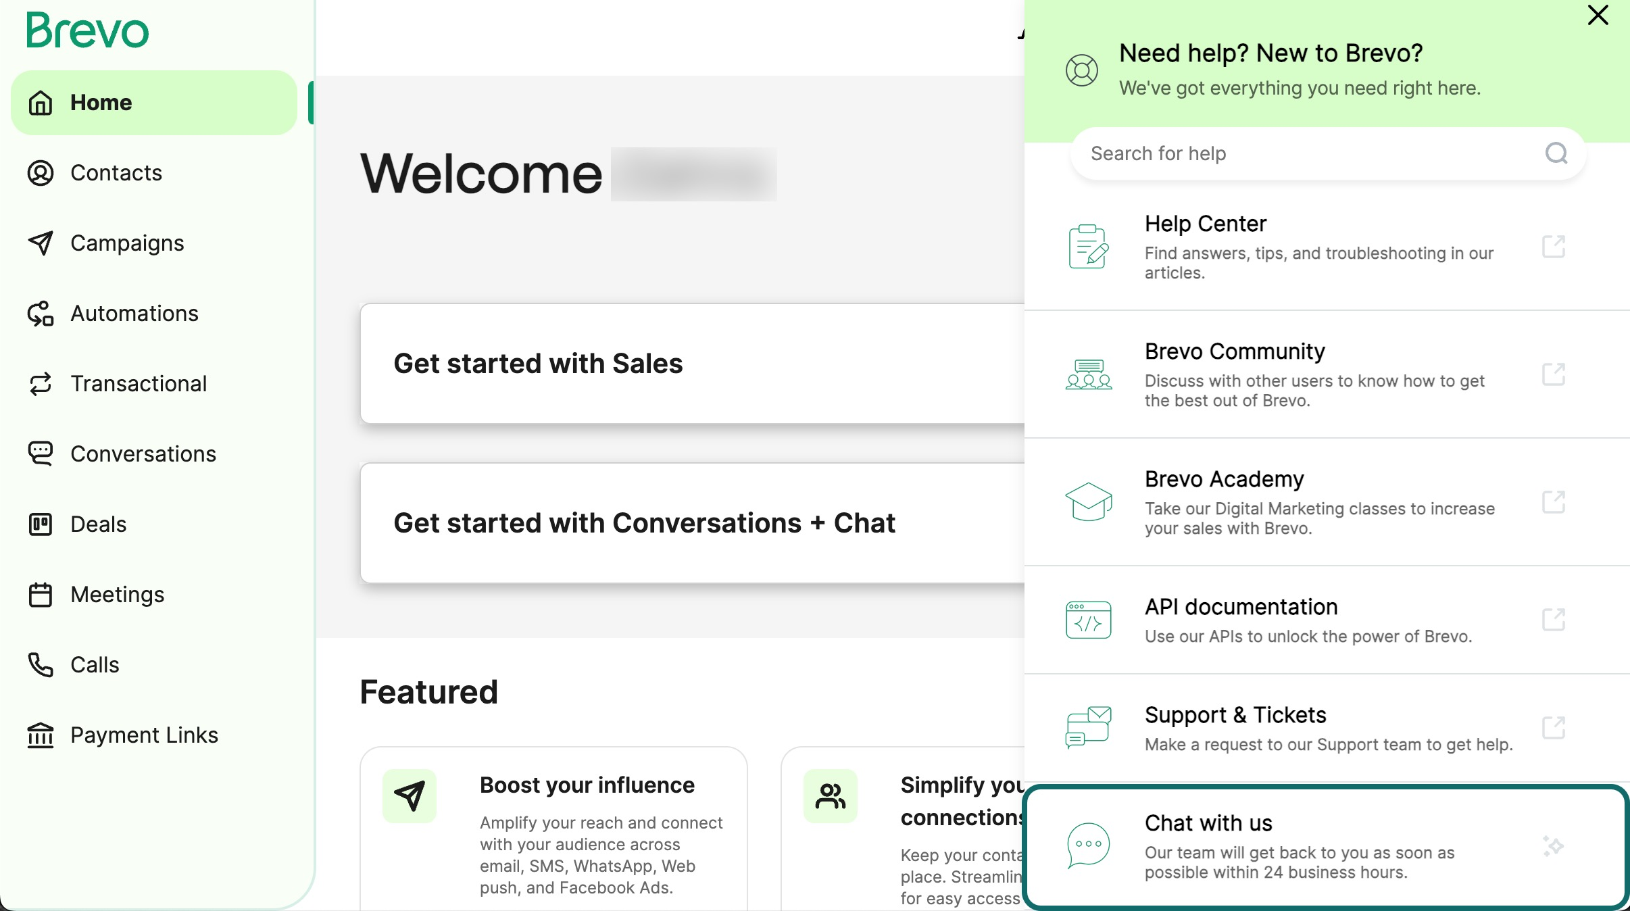
Task: Open Brevo Academy title link
Action: (1224, 479)
